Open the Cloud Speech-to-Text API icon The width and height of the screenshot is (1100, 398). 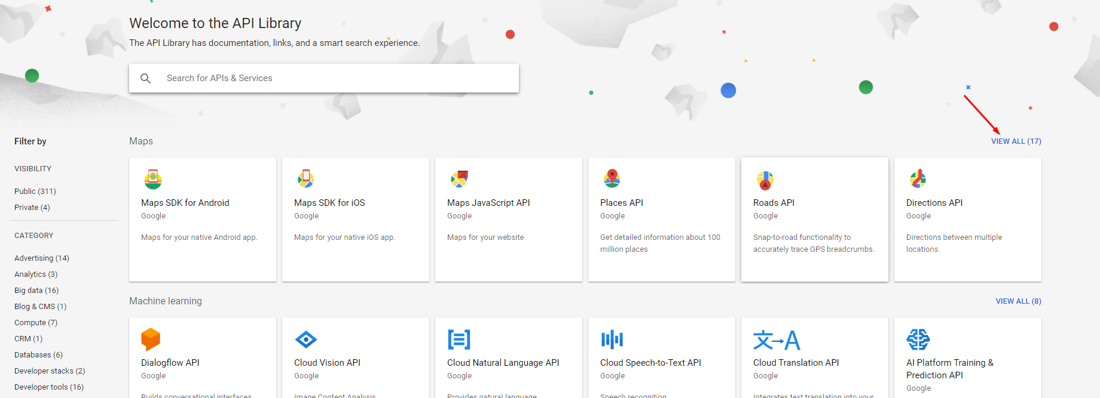click(x=612, y=340)
